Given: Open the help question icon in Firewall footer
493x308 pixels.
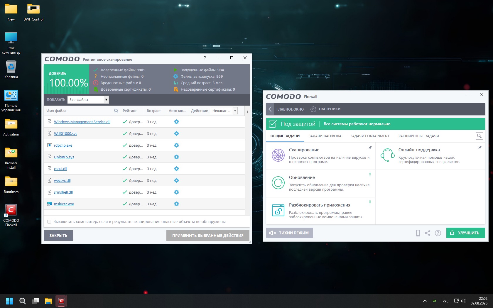Looking at the screenshot, I should point(438,233).
